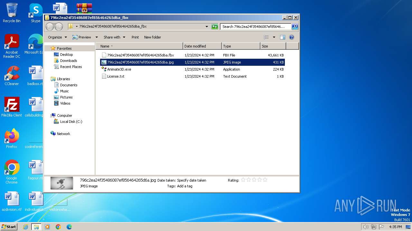Open the Music library
This screenshot has width=412, height=231.
pos(64,91)
